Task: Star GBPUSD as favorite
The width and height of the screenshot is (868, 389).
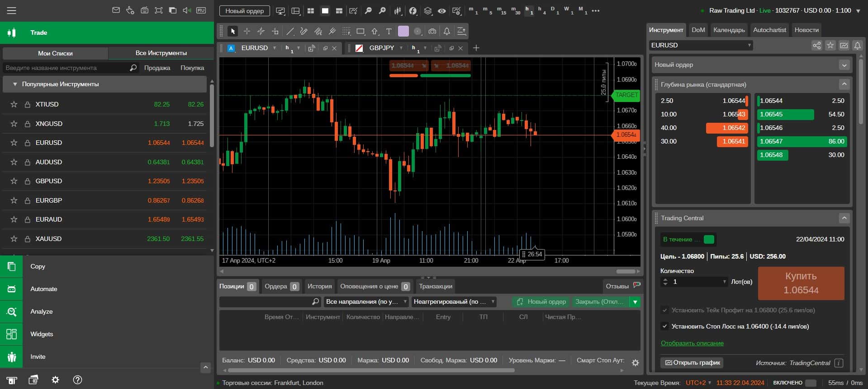Action: click(x=14, y=181)
